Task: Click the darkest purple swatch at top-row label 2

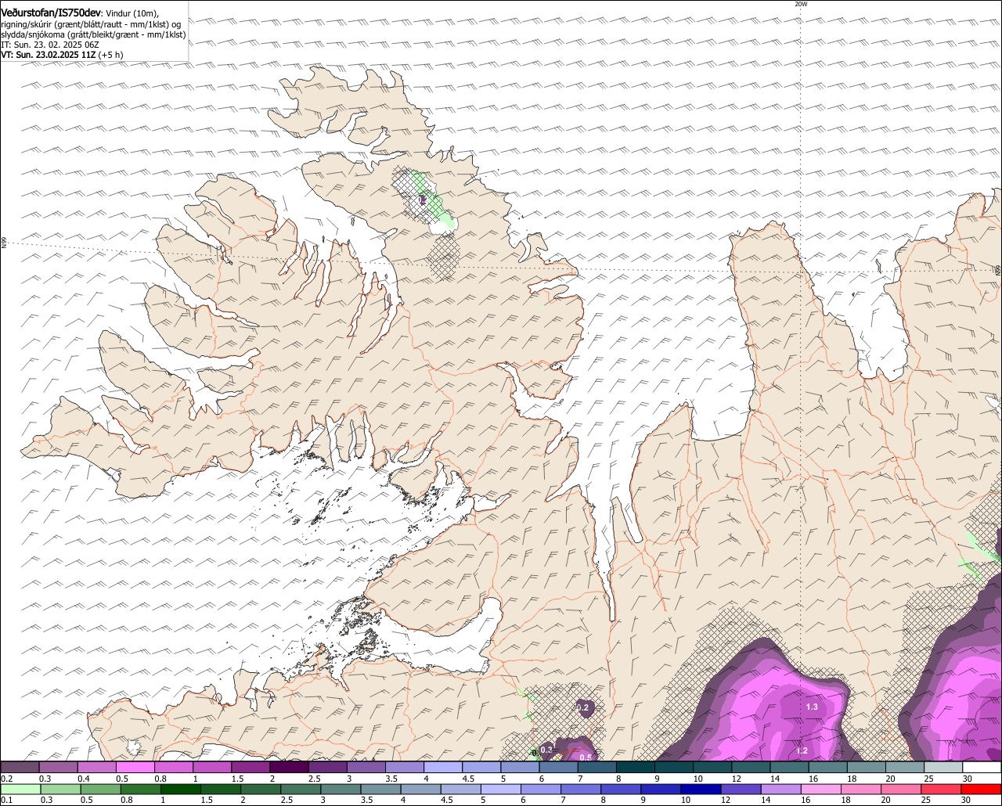Action: [x=289, y=768]
